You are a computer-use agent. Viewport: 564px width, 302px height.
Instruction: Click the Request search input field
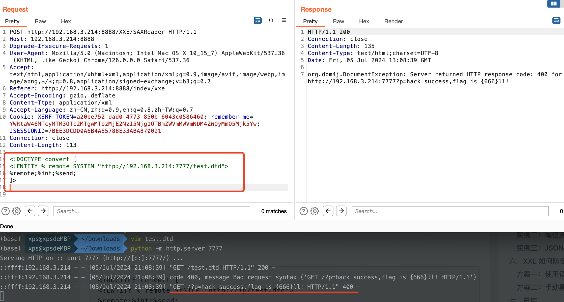pyautogui.click(x=152, y=211)
